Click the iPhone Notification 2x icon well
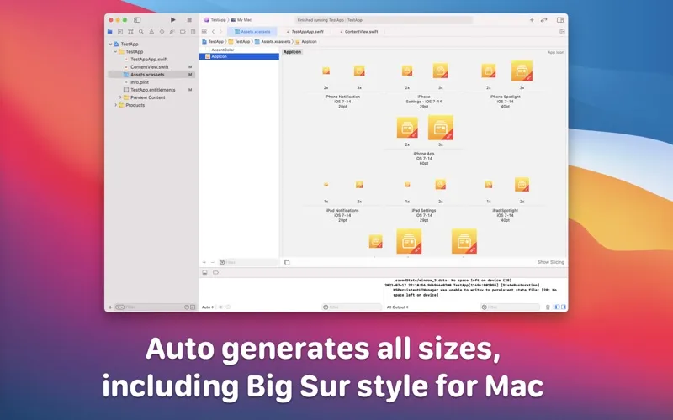The height and width of the screenshot is (420, 673). (326, 71)
